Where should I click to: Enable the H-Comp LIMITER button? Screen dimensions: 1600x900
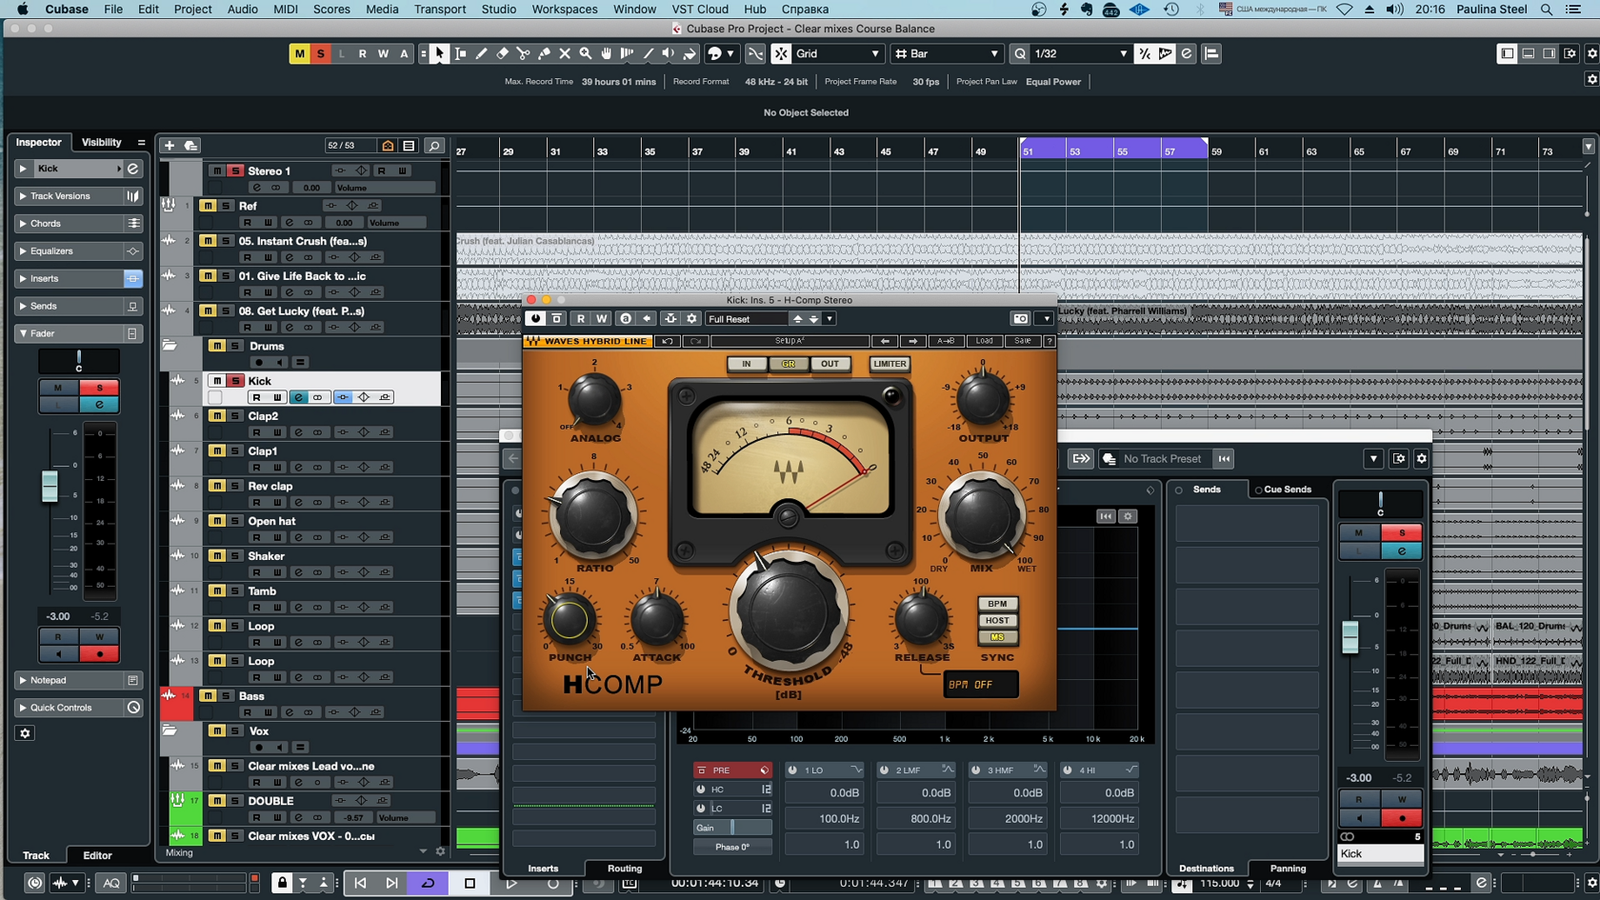click(x=890, y=364)
